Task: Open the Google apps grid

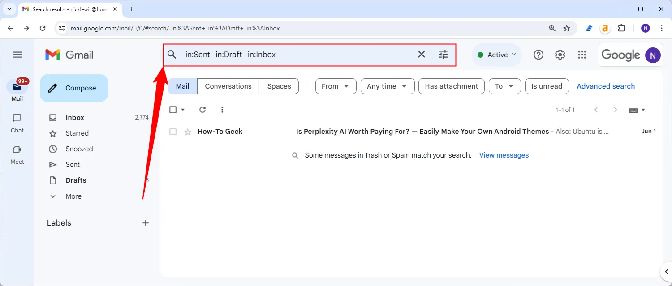Action: click(x=582, y=55)
